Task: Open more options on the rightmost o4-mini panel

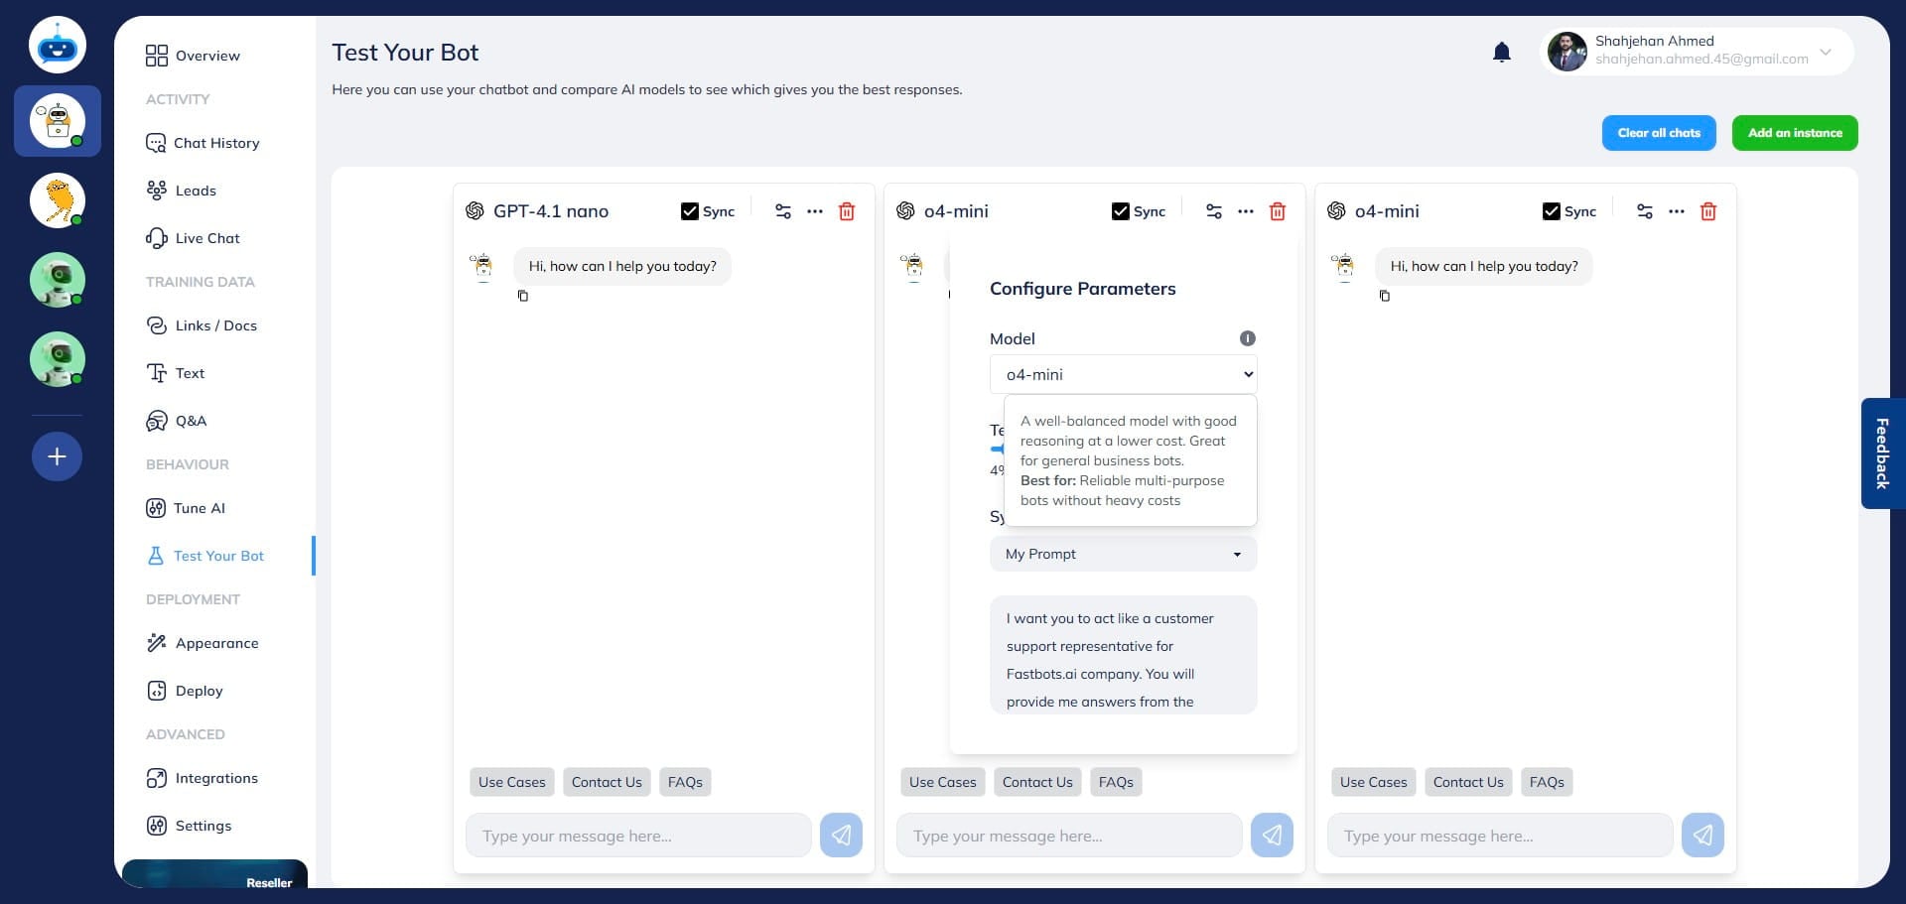Action: 1677,211
